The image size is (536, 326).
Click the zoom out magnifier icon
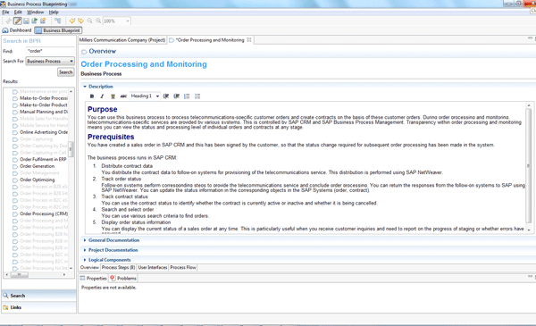click(x=89, y=21)
